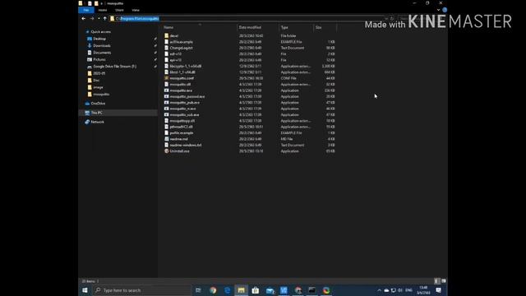Open Task View on the taskbar
The height and width of the screenshot is (296, 526).
[198, 290]
